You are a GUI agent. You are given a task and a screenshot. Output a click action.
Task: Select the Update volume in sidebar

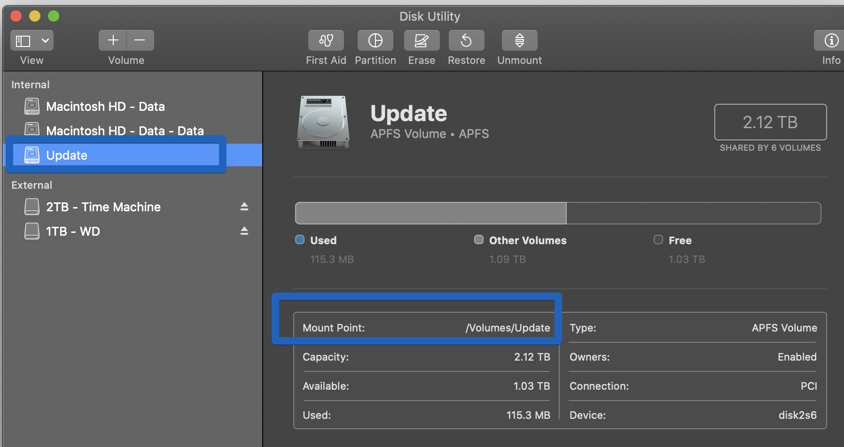coord(133,155)
